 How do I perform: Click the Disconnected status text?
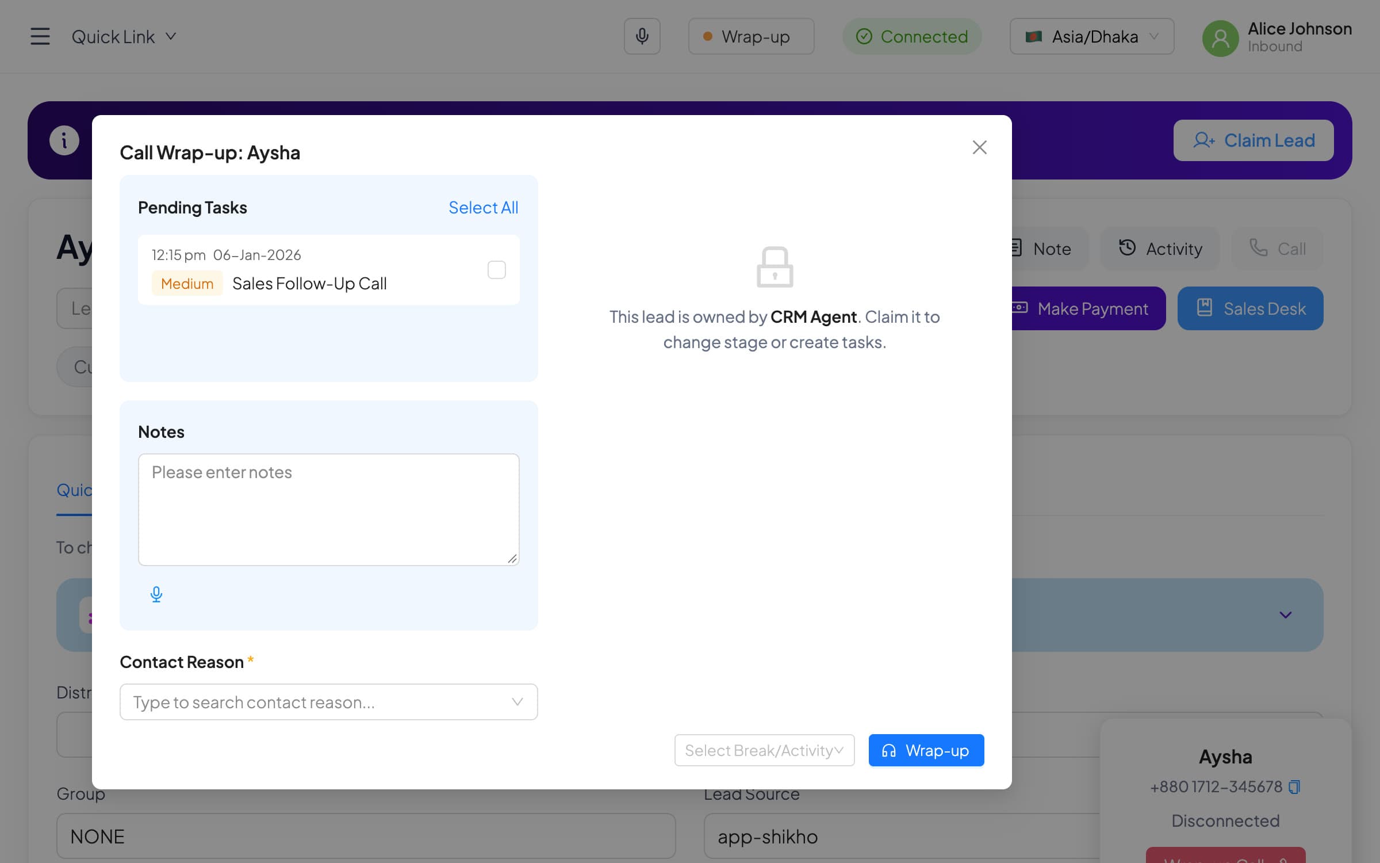tap(1226, 820)
